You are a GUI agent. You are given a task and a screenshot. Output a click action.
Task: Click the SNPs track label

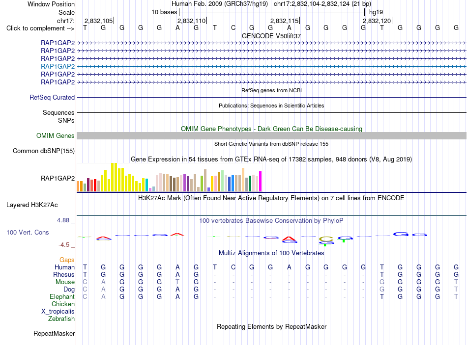66,120
